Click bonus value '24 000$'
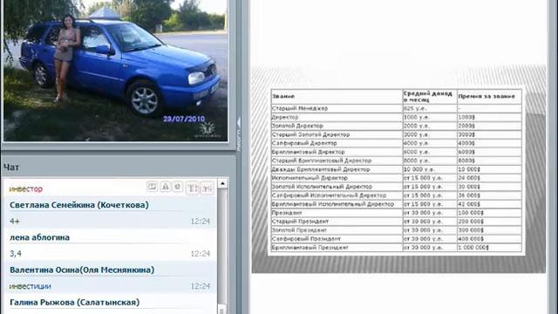Viewport: 558px width, 314px height. 469,178
